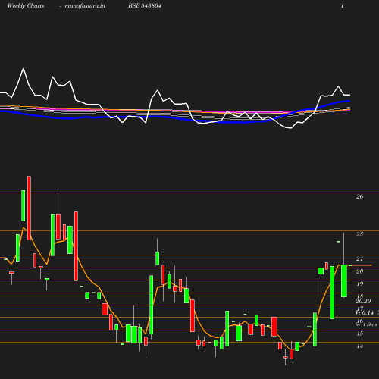Click the "BSE 543804" ticker label

click(x=145, y=5)
